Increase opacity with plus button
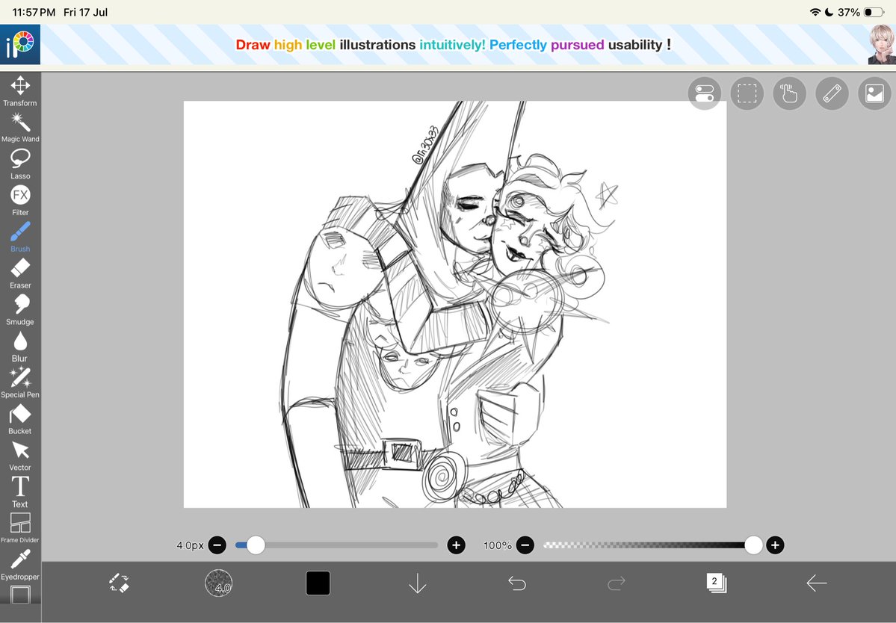 775,545
